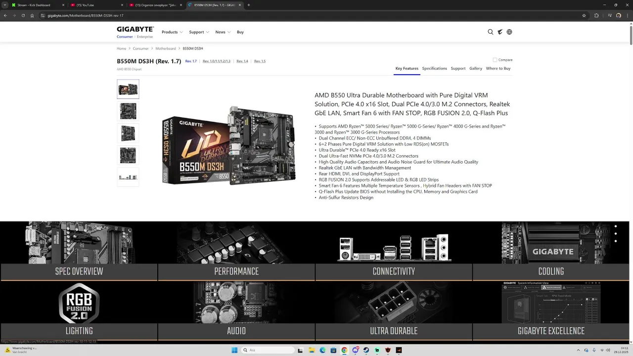The image size is (633, 356).
Task: Switch to the Where to Buy tab
Action: (x=498, y=68)
